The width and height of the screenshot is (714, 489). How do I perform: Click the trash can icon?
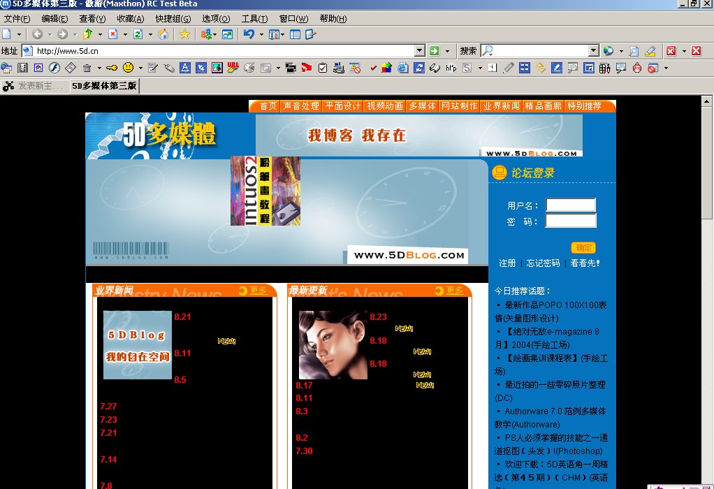point(87,68)
